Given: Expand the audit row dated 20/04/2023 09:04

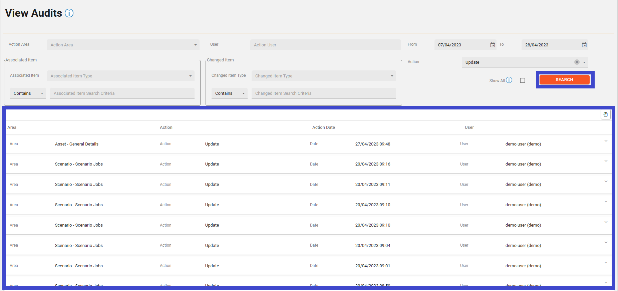Looking at the screenshot, I should pyautogui.click(x=606, y=243).
